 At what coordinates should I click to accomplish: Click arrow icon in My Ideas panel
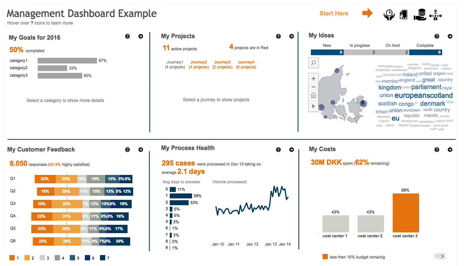click(x=450, y=36)
